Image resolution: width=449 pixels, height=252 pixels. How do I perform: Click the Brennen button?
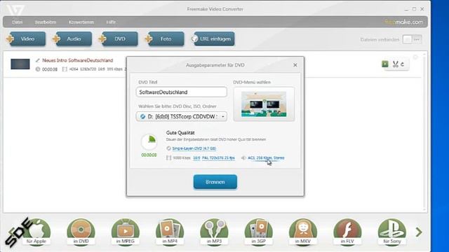[x=215, y=182]
